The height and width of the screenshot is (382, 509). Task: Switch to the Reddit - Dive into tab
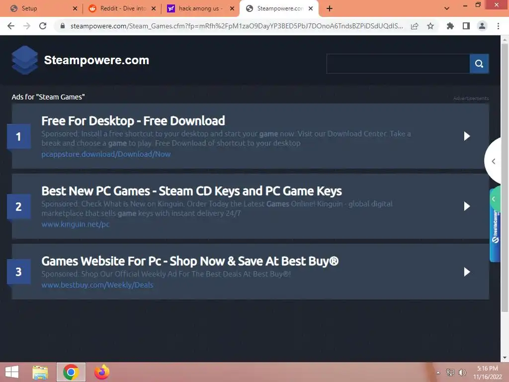click(123, 8)
